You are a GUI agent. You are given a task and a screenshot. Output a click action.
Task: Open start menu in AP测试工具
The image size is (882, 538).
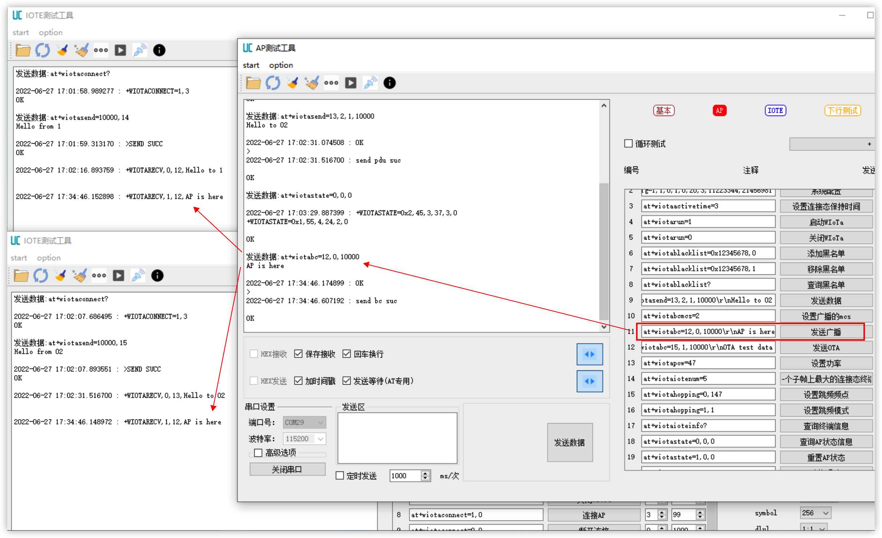[251, 65]
